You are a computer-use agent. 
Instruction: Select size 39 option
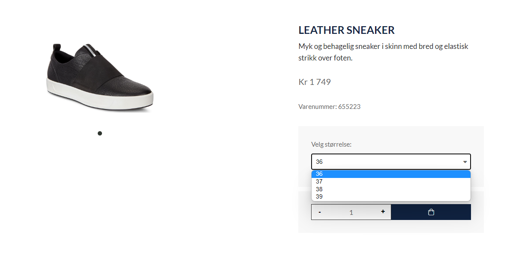391,196
